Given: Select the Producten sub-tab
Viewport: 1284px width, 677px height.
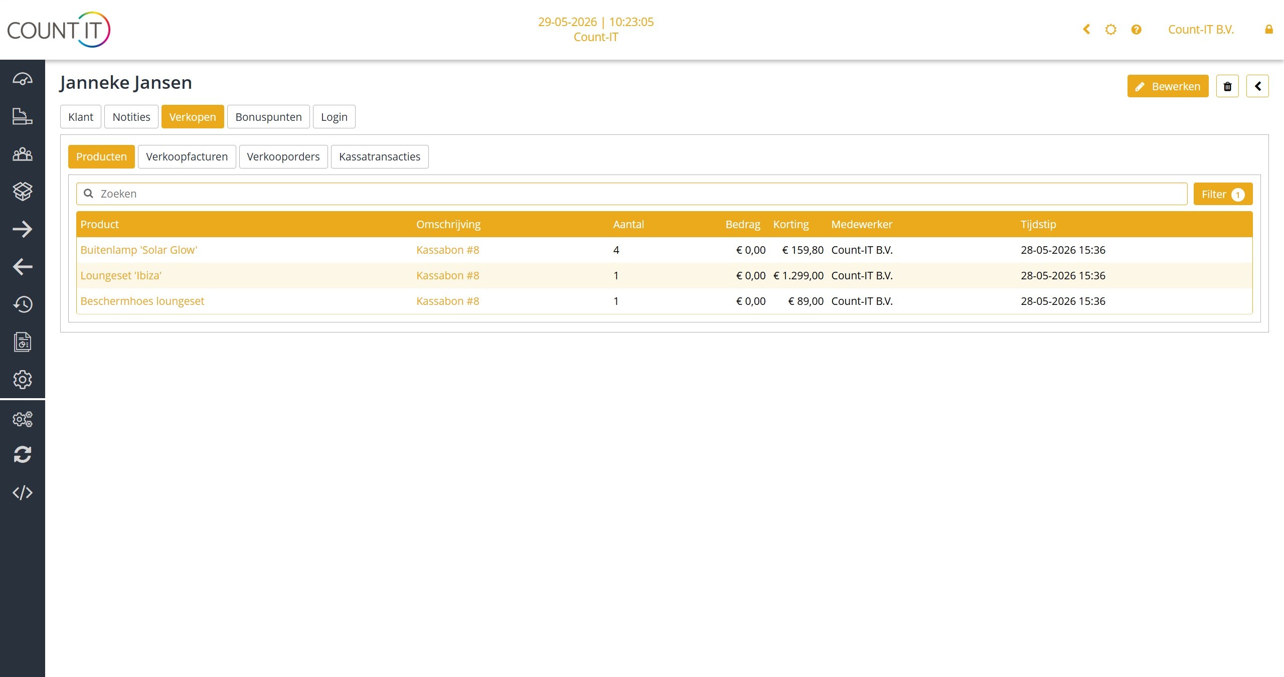Looking at the screenshot, I should [101, 156].
